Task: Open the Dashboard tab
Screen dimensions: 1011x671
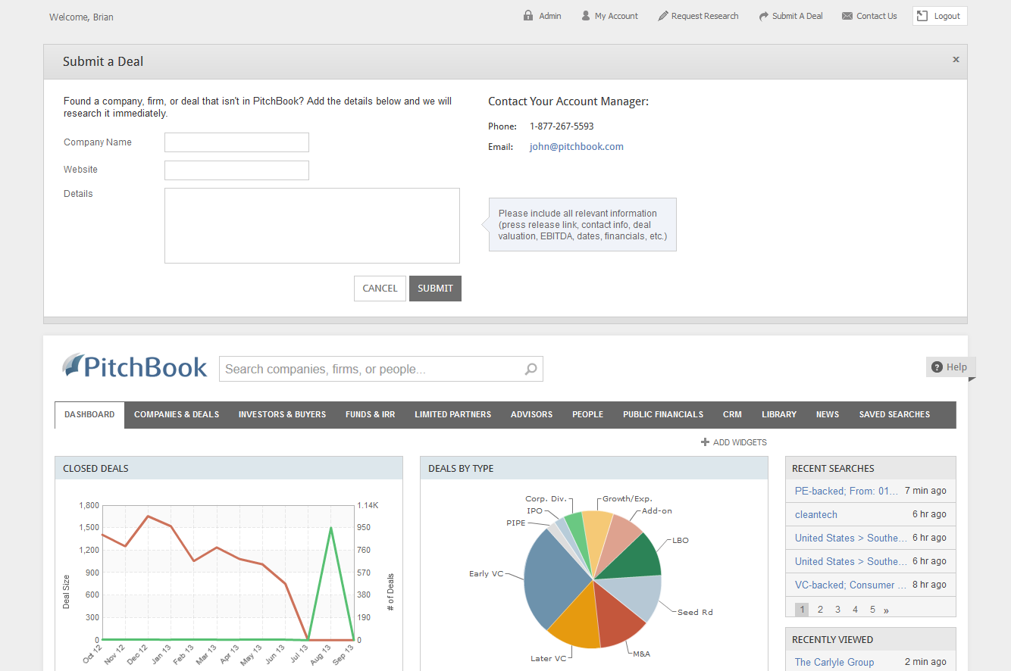Action: point(89,415)
